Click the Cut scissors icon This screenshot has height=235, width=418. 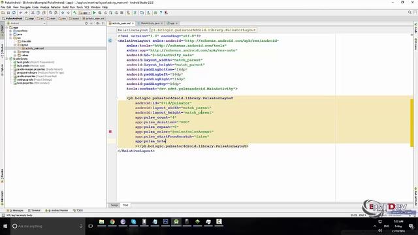click(33, 12)
